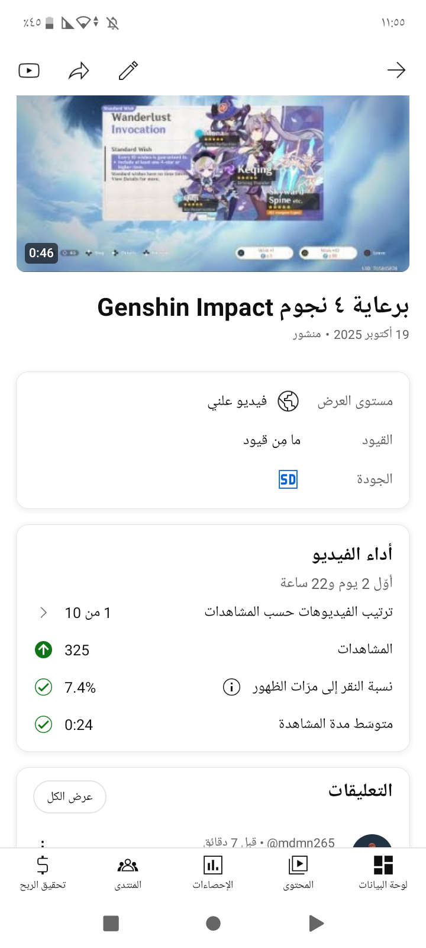The height and width of the screenshot is (948, 426).
Task: Tap the green up-arrow next to 325 views
Action: (x=43, y=650)
